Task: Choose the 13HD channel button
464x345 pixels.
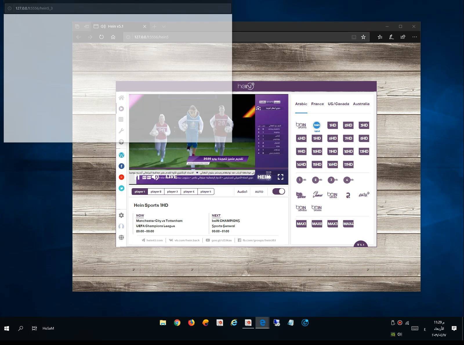Action: (364, 151)
